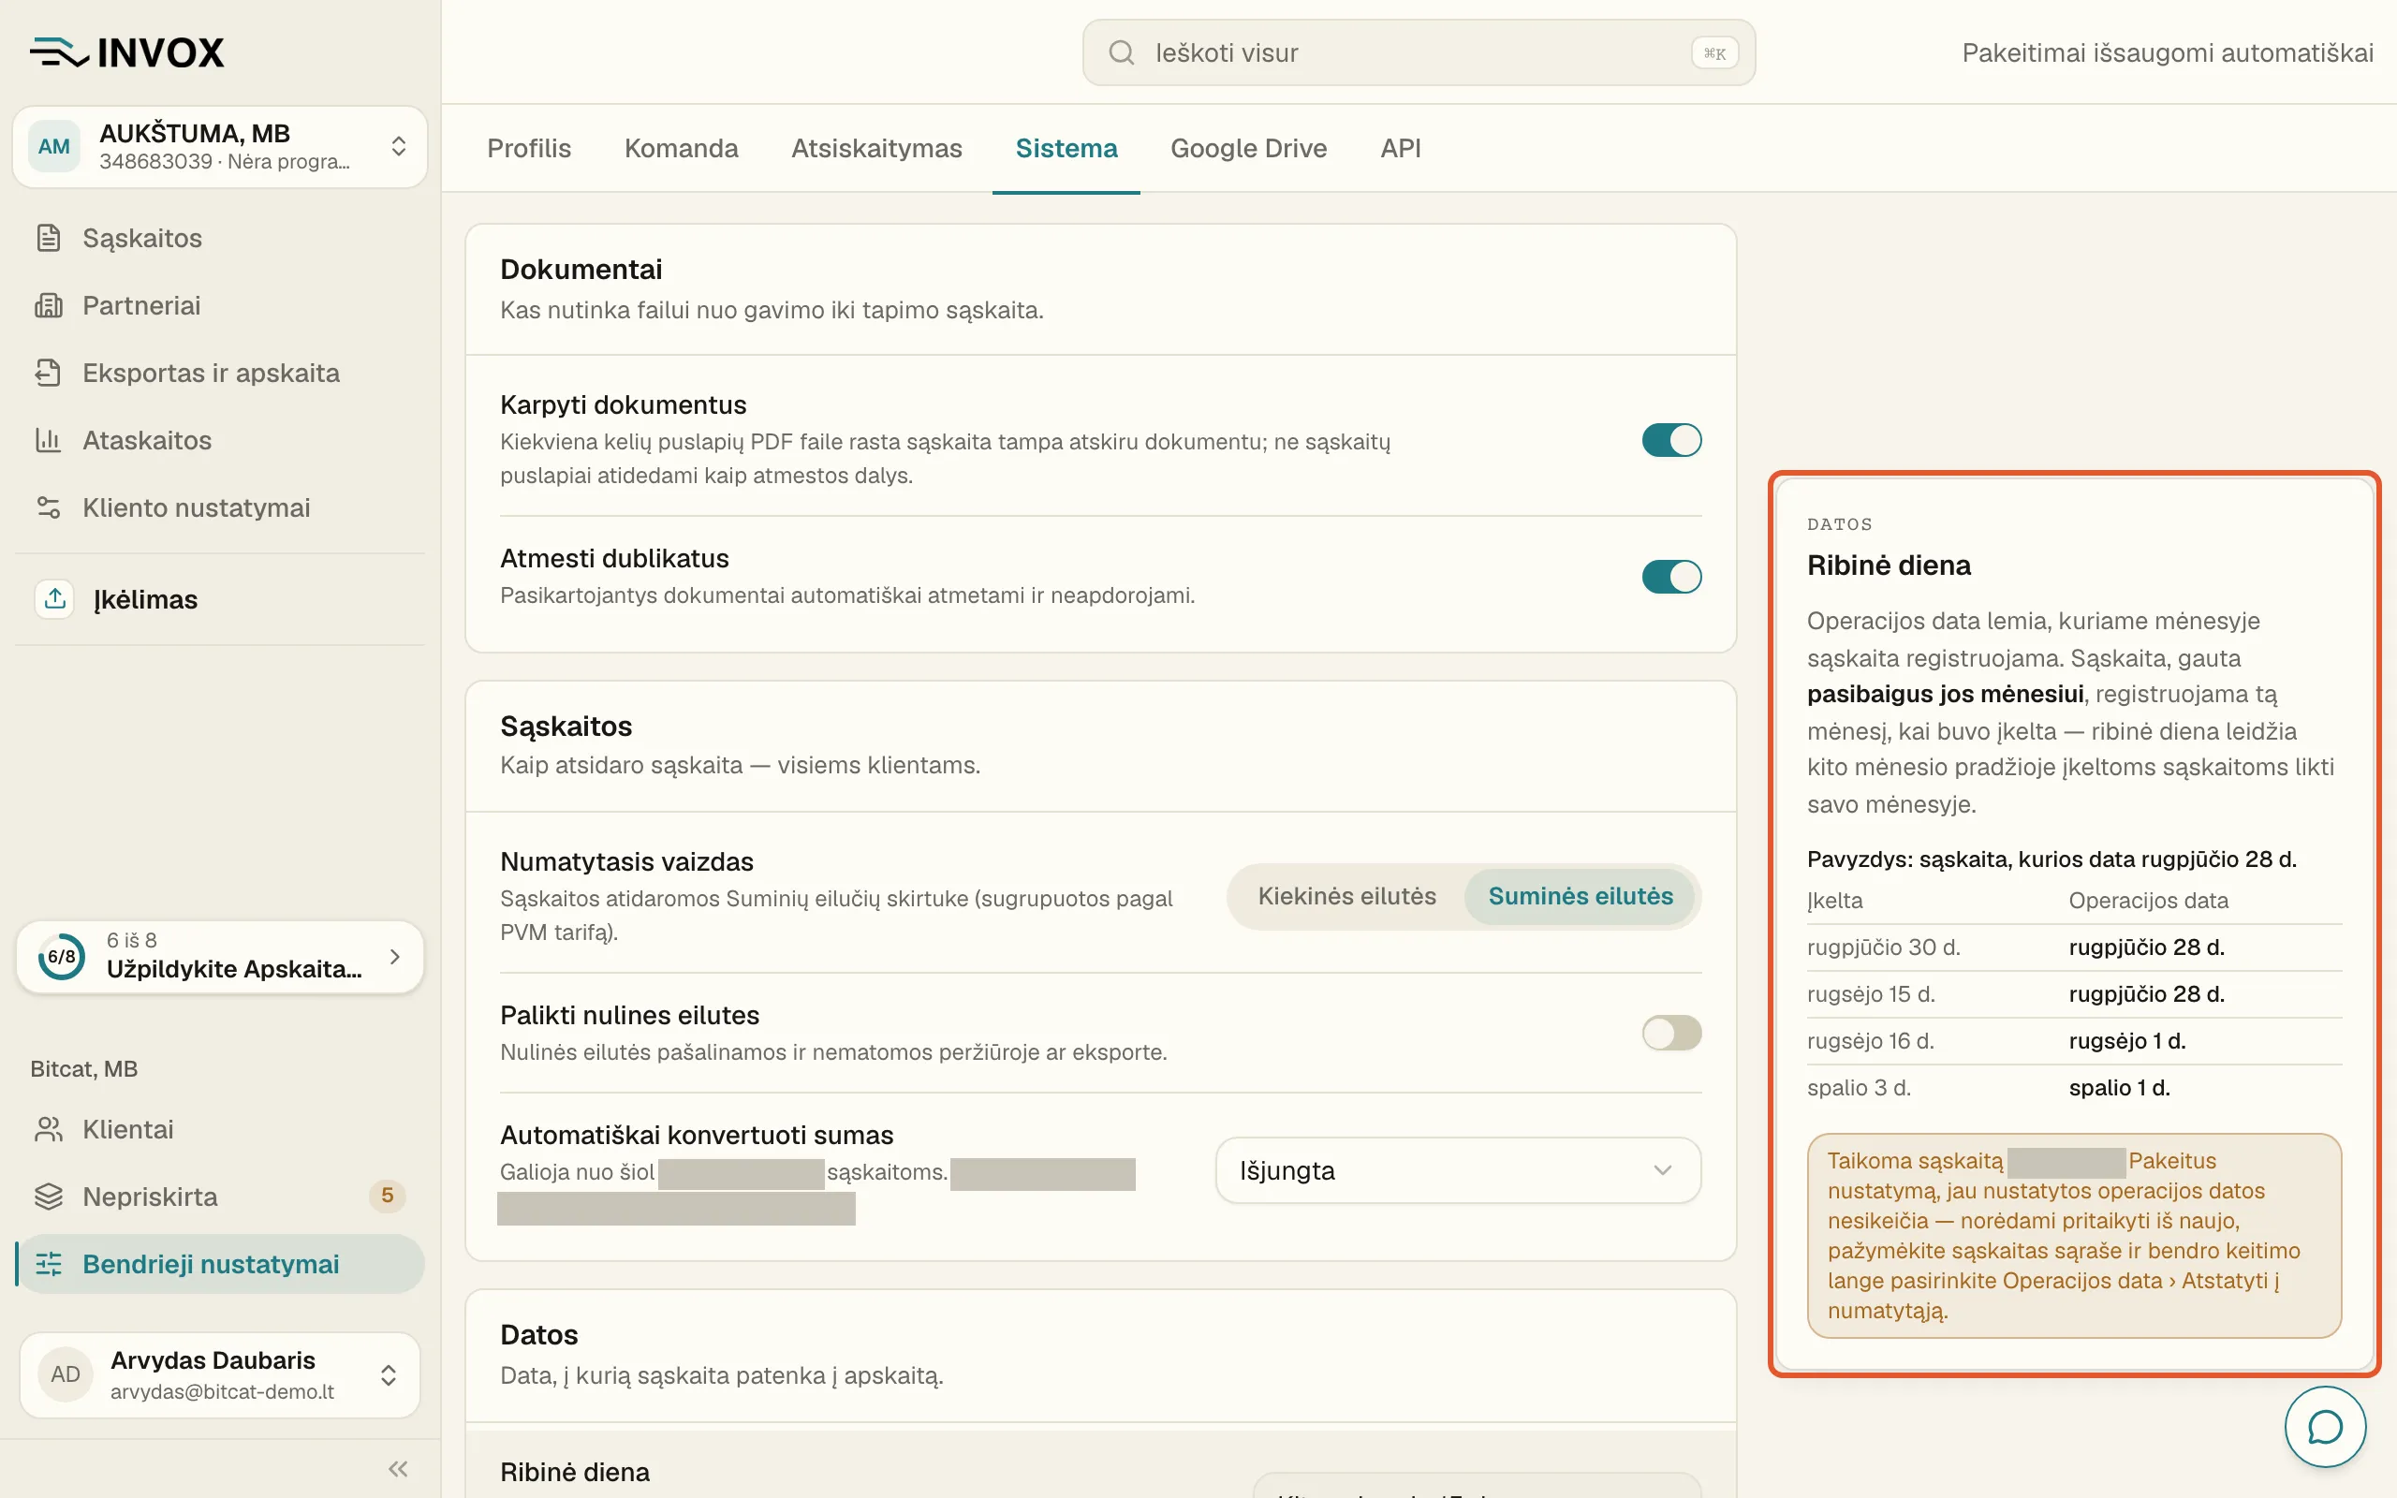Click the Ieškoti visur search field
The image size is (2397, 1498).
pos(1419,52)
